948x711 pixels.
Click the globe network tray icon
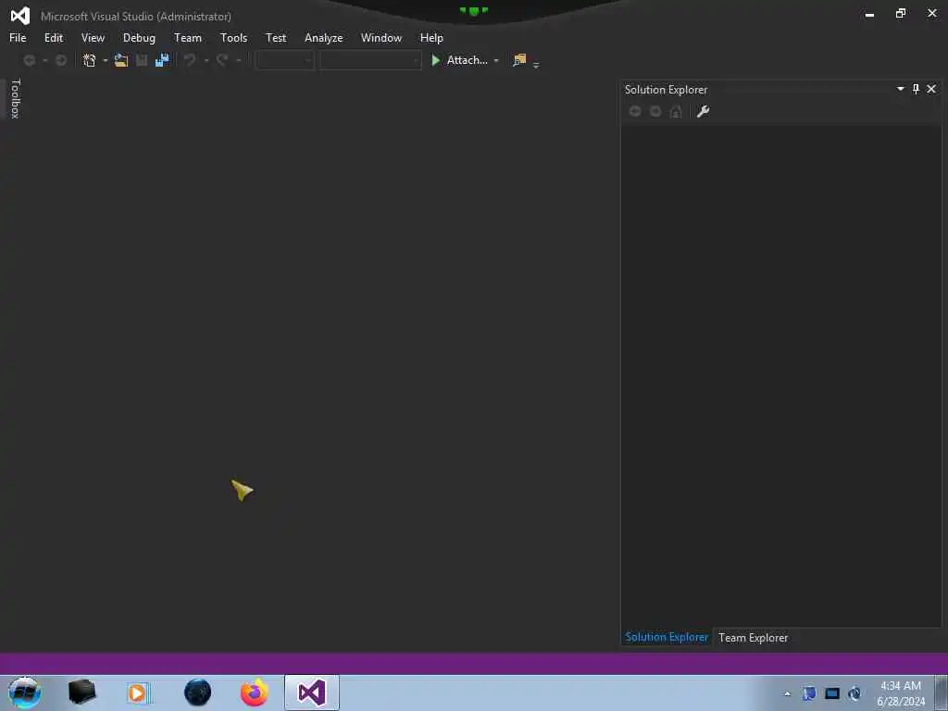(x=854, y=693)
